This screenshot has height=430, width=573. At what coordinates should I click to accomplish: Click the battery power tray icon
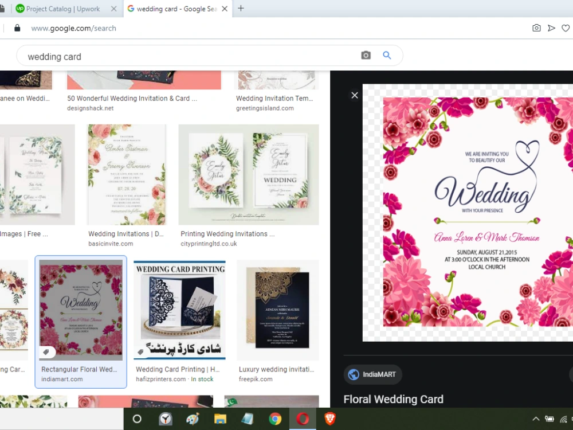[550, 419]
